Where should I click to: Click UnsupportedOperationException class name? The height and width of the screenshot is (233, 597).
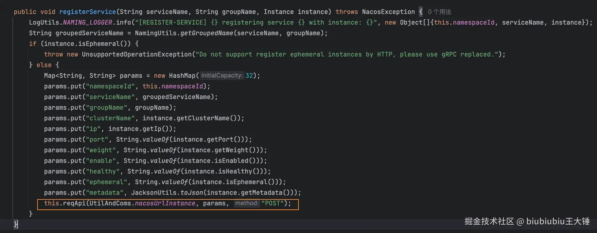pos(137,55)
